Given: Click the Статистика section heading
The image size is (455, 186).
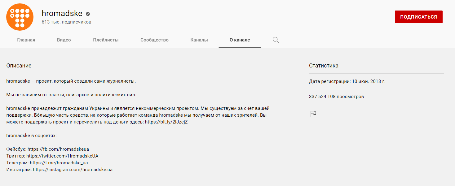Looking at the screenshot, I should pyautogui.click(x=324, y=66).
